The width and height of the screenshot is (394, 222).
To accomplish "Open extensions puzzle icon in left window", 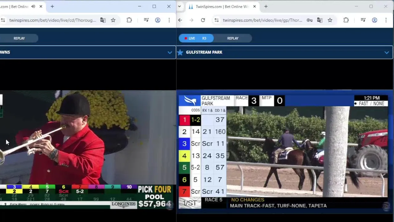I will tap(129, 20).
